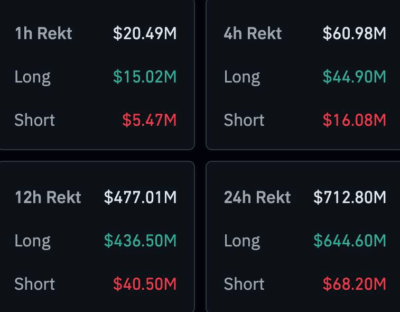400x312 pixels.
Task: Click the red $68.20M short value
Action: point(355,285)
